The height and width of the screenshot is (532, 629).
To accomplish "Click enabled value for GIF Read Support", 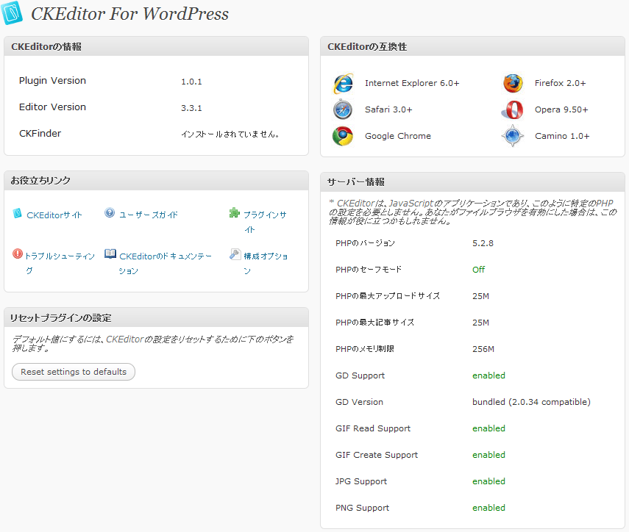I will click(x=488, y=428).
